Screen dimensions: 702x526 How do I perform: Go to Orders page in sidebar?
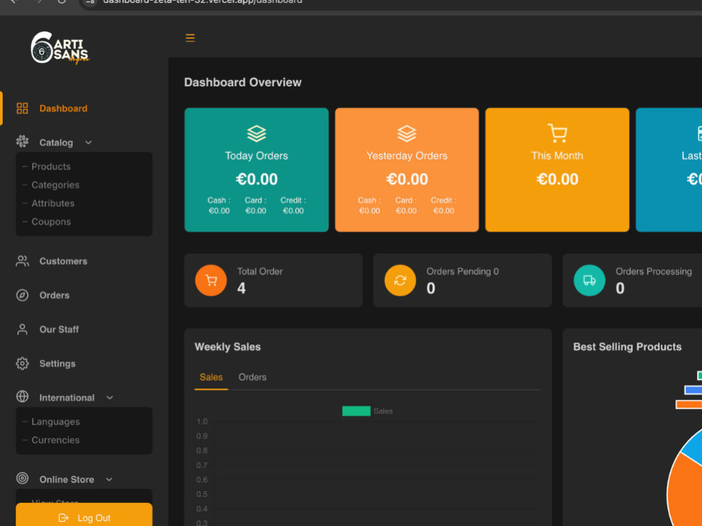coord(54,295)
